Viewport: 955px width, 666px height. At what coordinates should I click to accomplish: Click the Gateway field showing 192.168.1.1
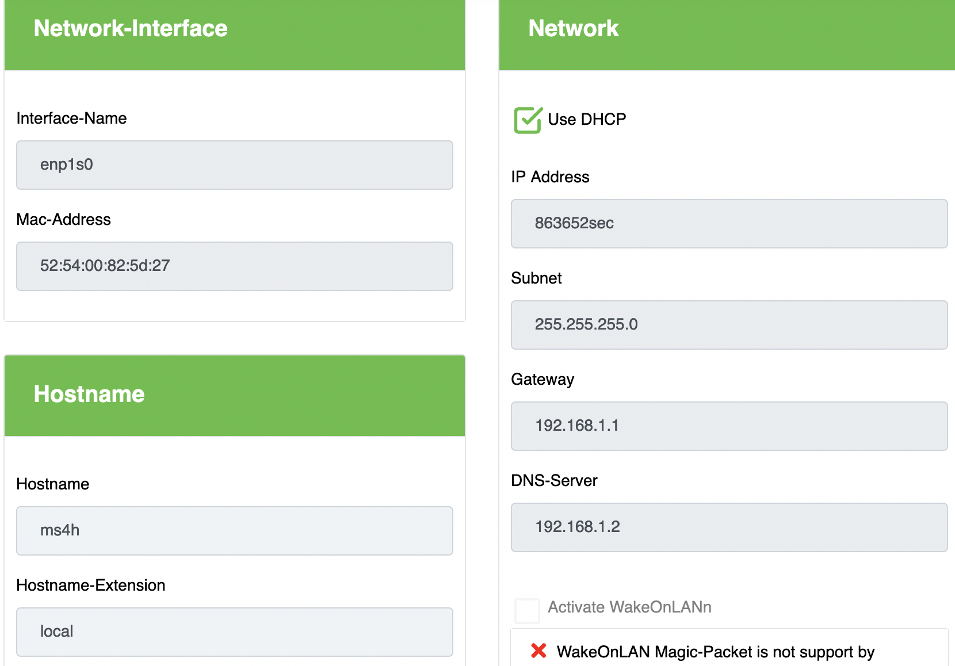[x=729, y=426]
